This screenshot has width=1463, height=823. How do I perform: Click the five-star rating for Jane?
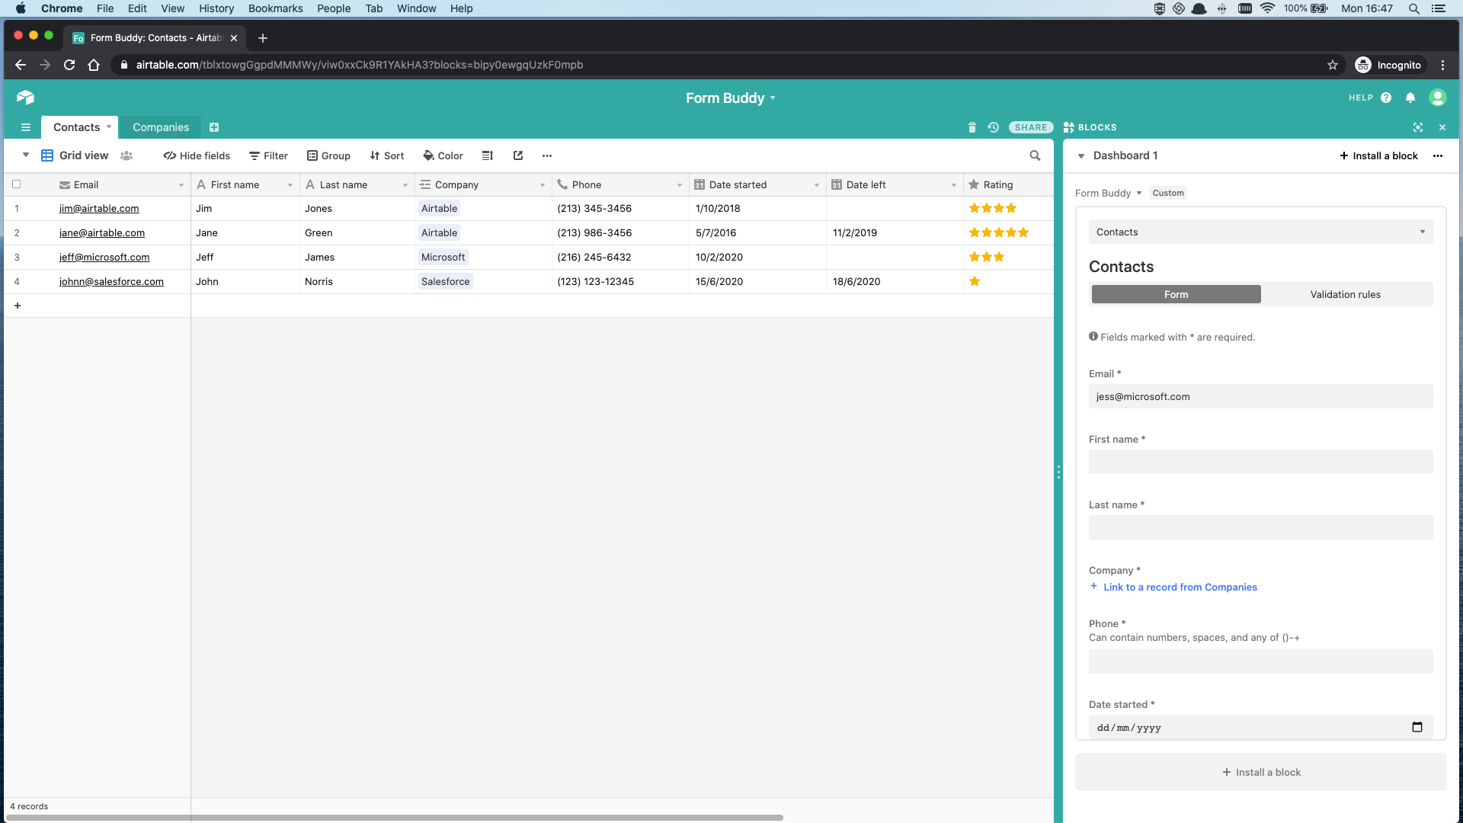[x=998, y=232]
